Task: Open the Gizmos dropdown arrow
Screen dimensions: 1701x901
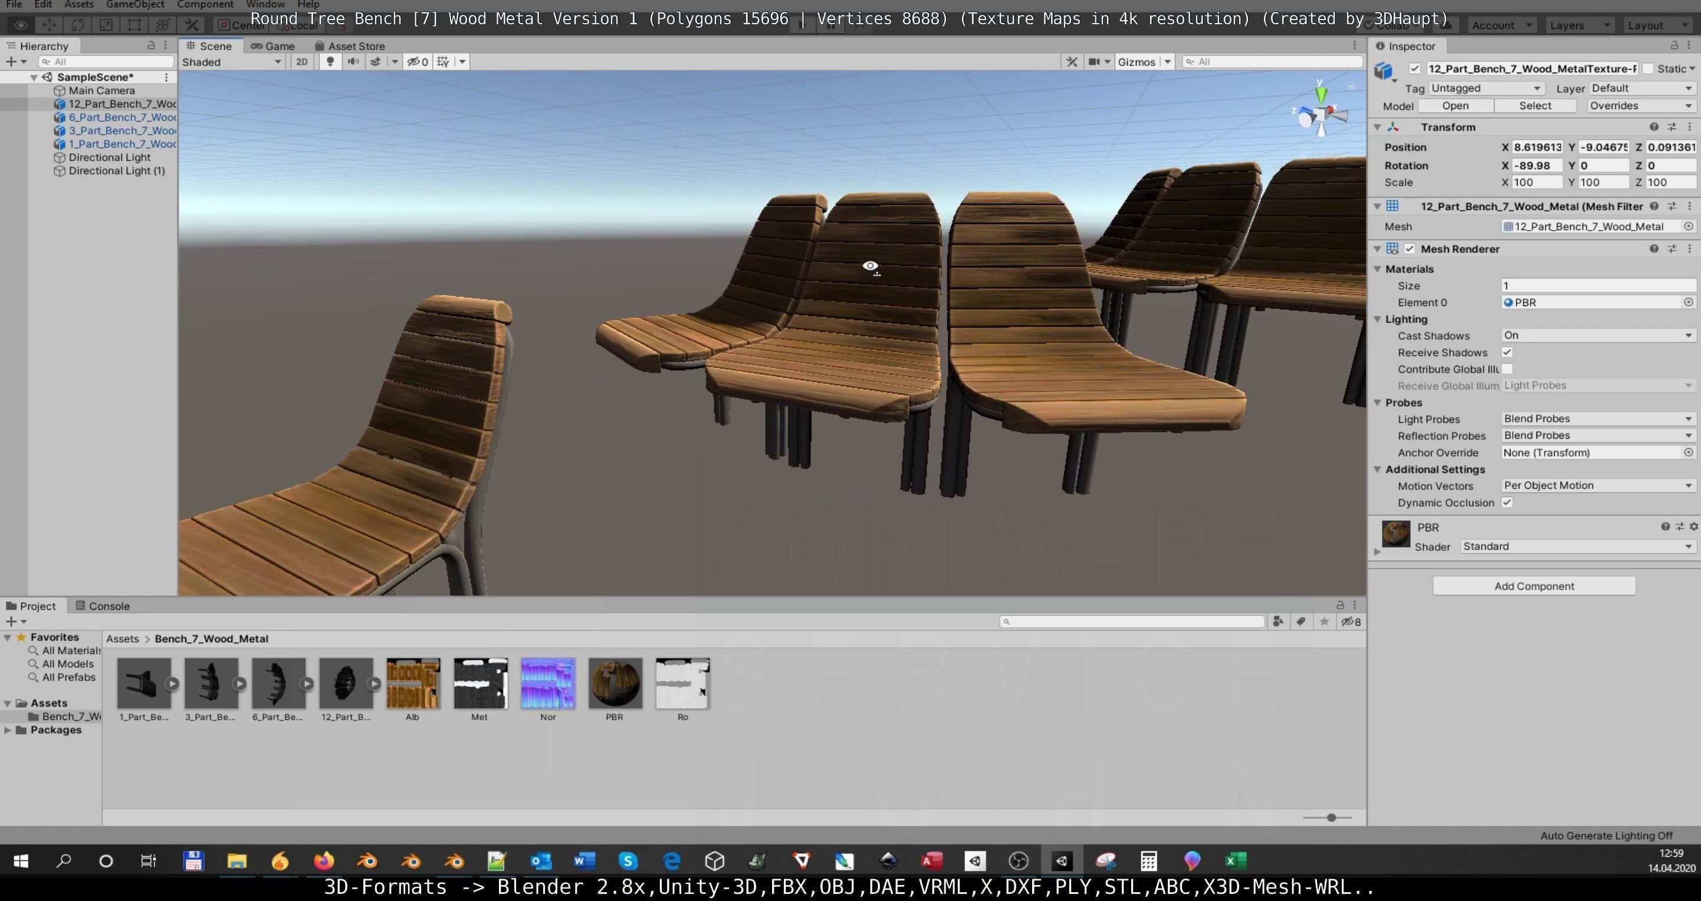Action: point(1167,61)
